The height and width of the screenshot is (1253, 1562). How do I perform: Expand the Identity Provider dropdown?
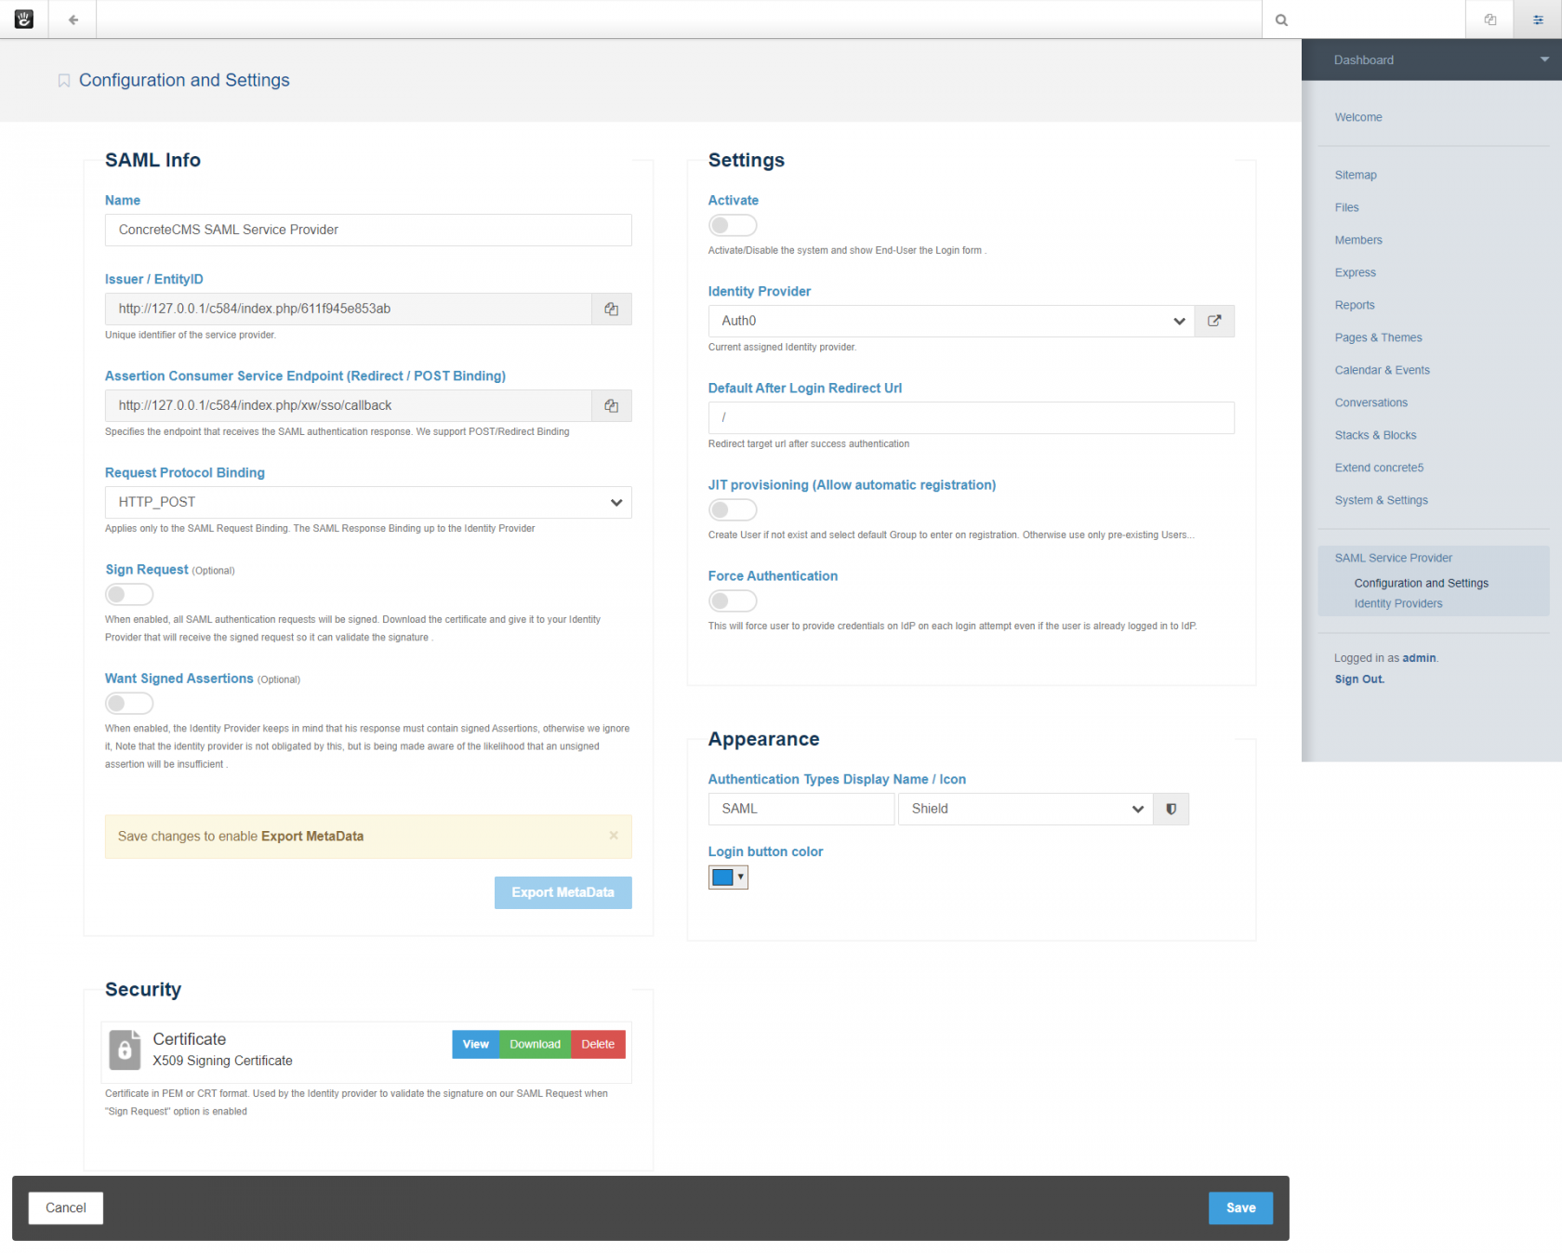pos(950,321)
